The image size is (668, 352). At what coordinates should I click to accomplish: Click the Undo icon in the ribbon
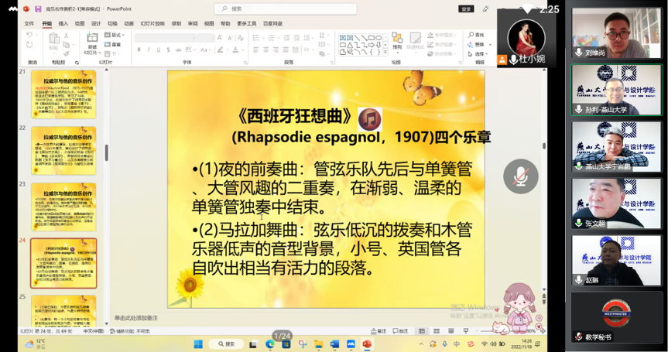29,35
